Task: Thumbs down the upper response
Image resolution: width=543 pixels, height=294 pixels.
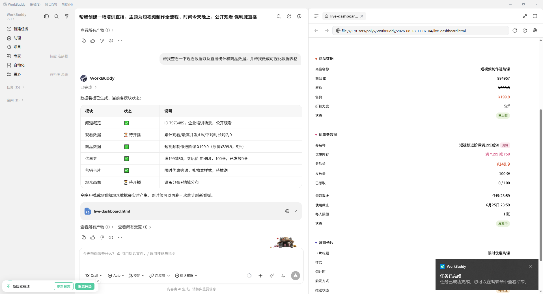Action: pyautogui.click(x=102, y=41)
